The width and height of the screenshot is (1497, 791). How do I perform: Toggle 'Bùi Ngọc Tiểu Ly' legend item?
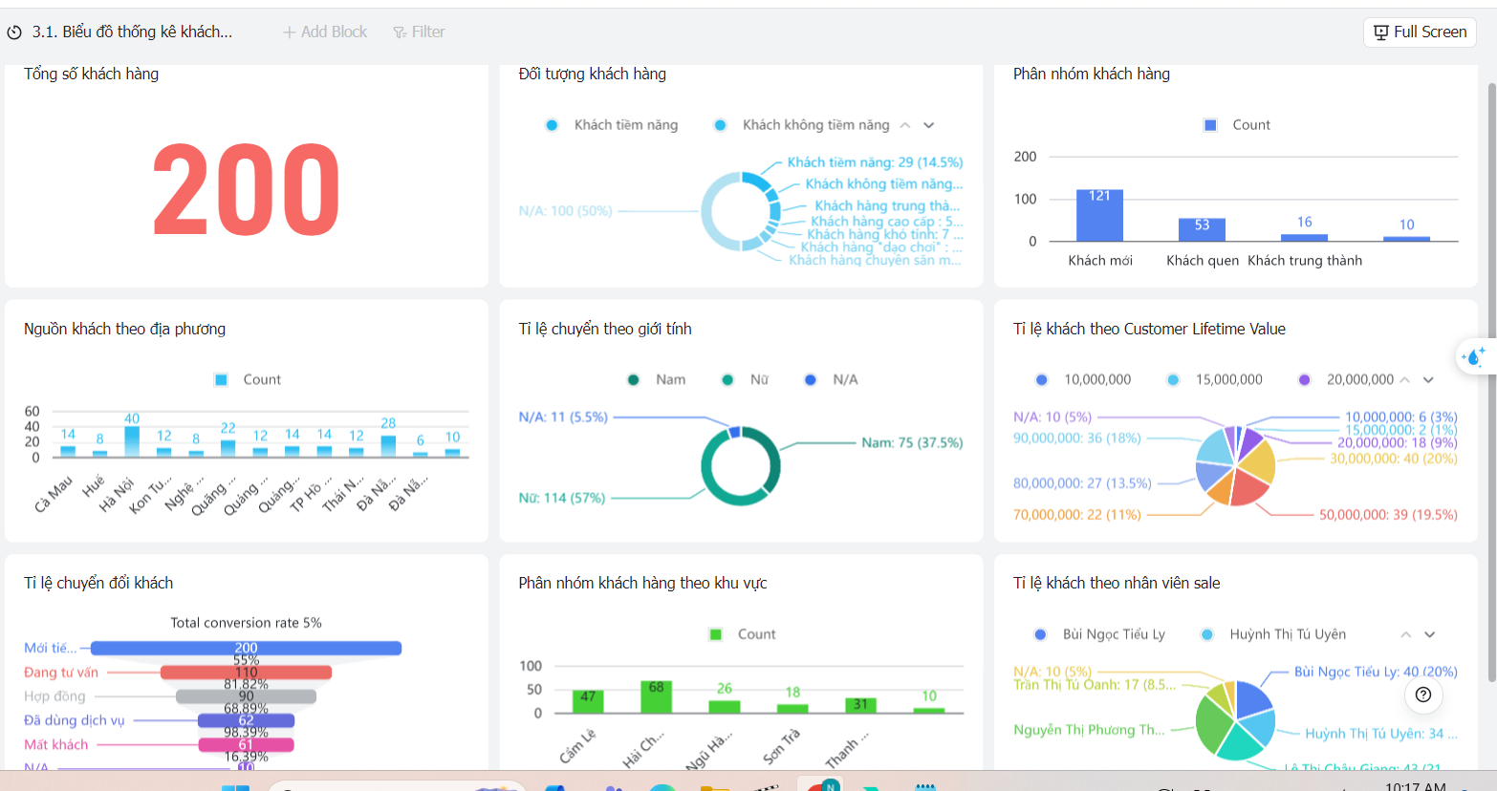pyautogui.click(x=1100, y=634)
